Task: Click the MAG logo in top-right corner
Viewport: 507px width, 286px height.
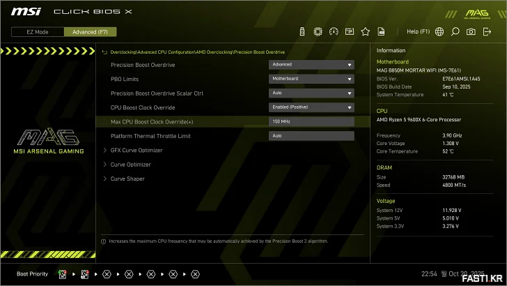Action: coord(477,14)
